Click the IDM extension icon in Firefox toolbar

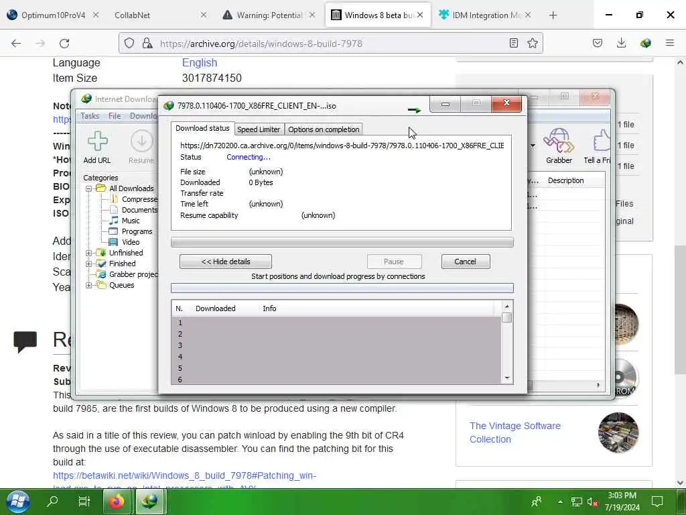pyautogui.click(x=646, y=43)
